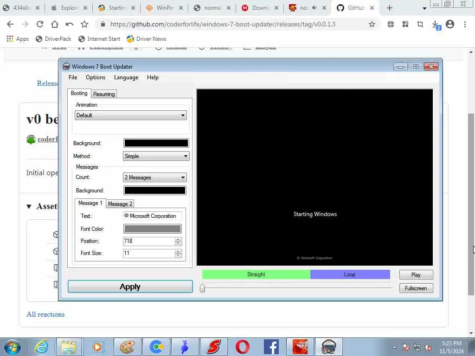
Task: Open the Driver News bookmark
Action: click(x=147, y=39)
